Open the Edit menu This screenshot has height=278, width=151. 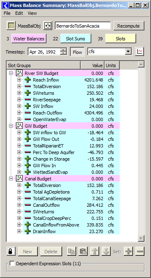pos(19,13)
